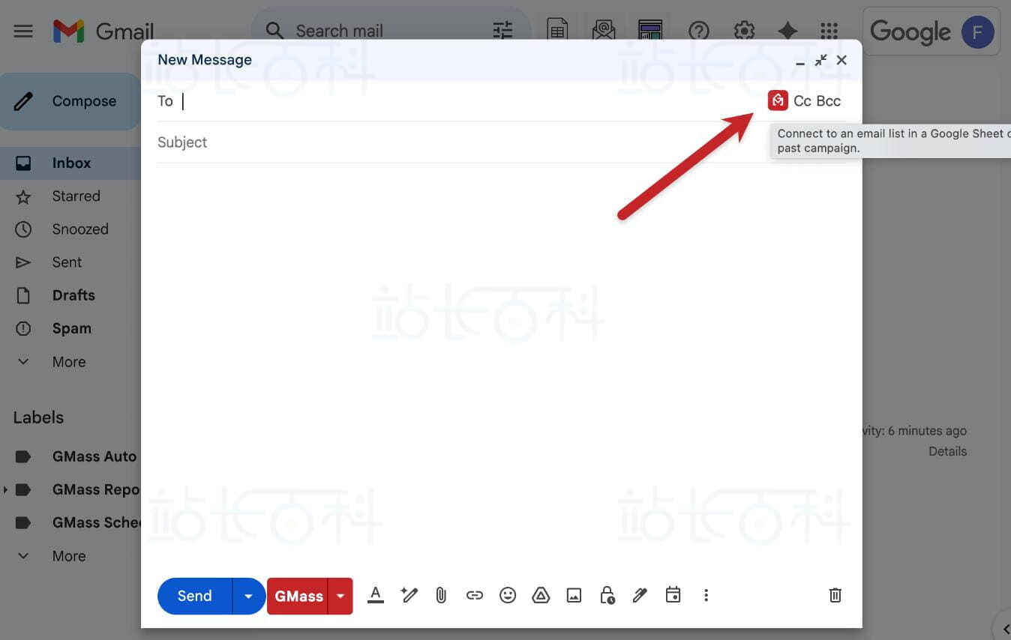Toggle exit full screen for compose window
Viewport: 1011px width, 640px height.
click(x=821, y=60)
